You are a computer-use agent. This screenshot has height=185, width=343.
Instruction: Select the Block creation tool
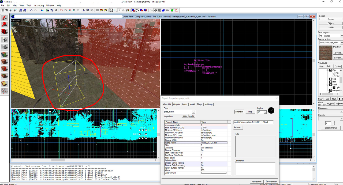click(x=4, y=47)
